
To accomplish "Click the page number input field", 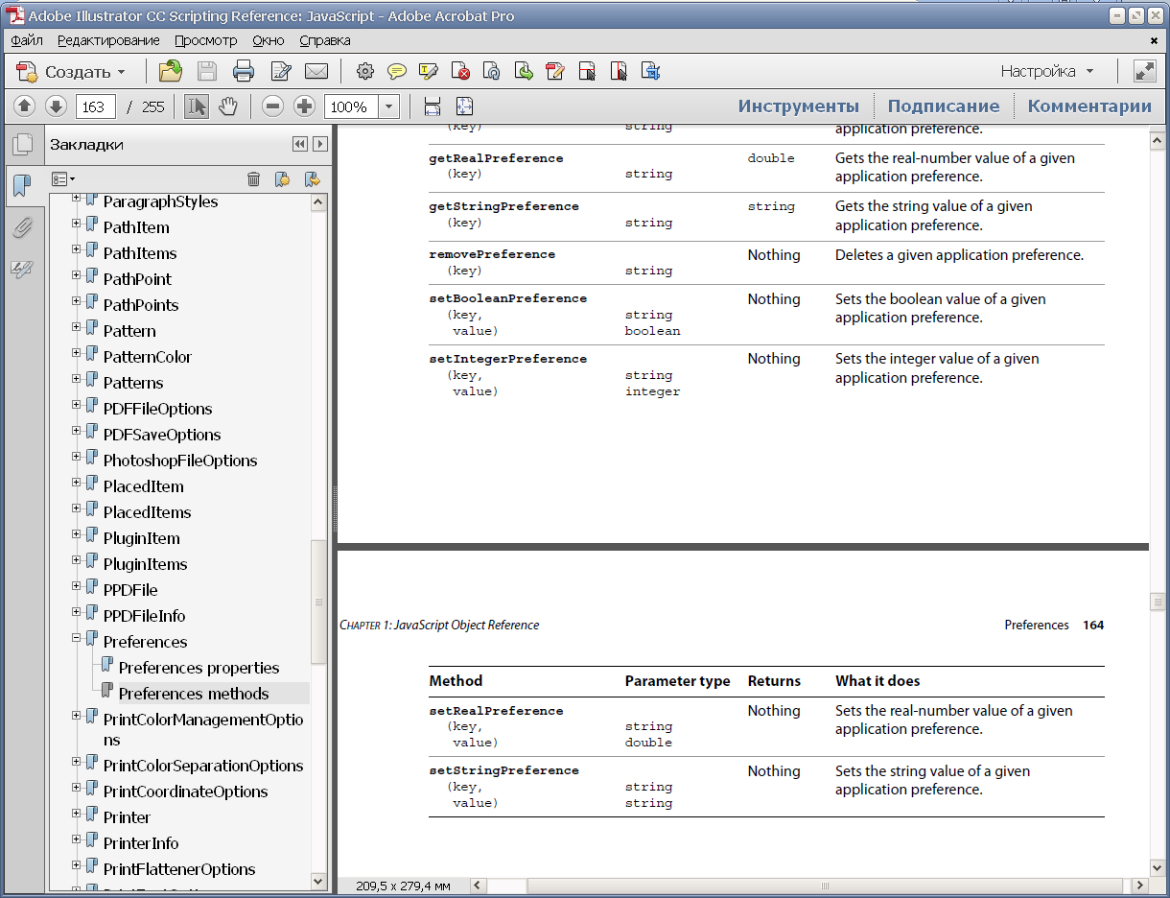I will [95, 106].
